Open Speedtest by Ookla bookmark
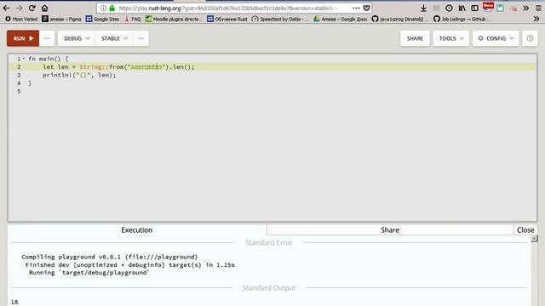 (280, 19)
